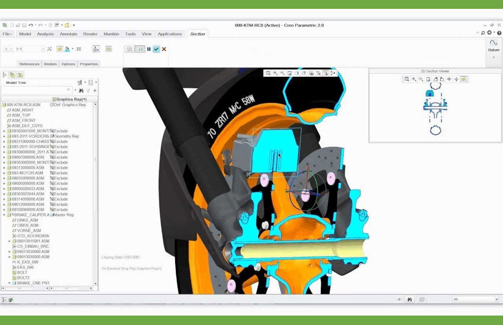The width and height of the screenshot is (503, 325).
Task: Click the Redo arrow in quick access toolbar
Action: tap(40, 25)
